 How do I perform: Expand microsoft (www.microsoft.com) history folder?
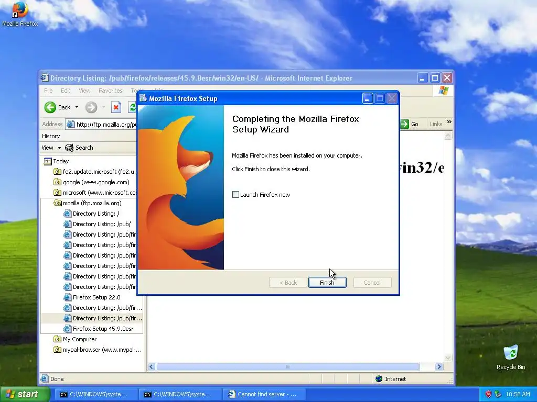[95, 193]
